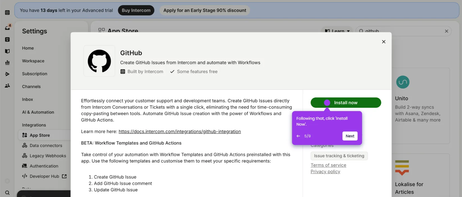
Task: Open the Knowledge book icon in left rail
Action: coord(7,51)
